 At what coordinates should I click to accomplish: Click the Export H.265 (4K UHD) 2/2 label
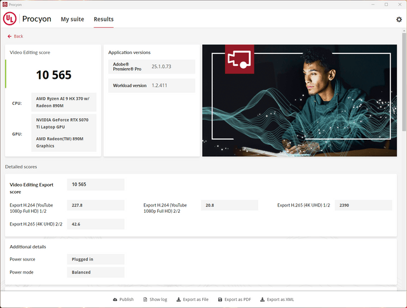(x=36, y=224)
